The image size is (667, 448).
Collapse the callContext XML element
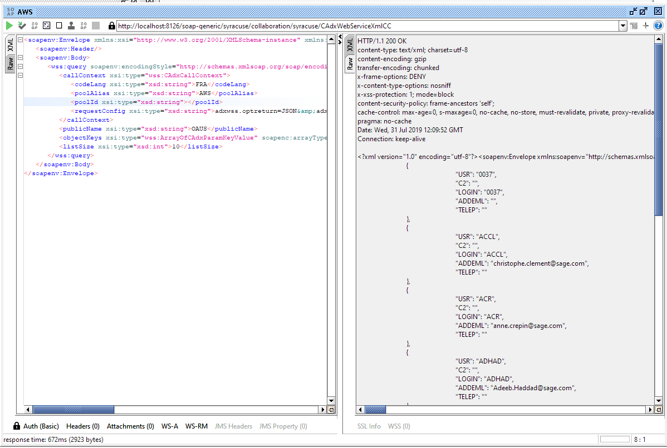click(20, 76)
